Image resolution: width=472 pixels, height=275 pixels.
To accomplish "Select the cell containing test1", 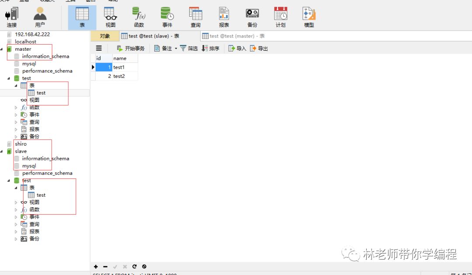I will click(x=125, y=67).
